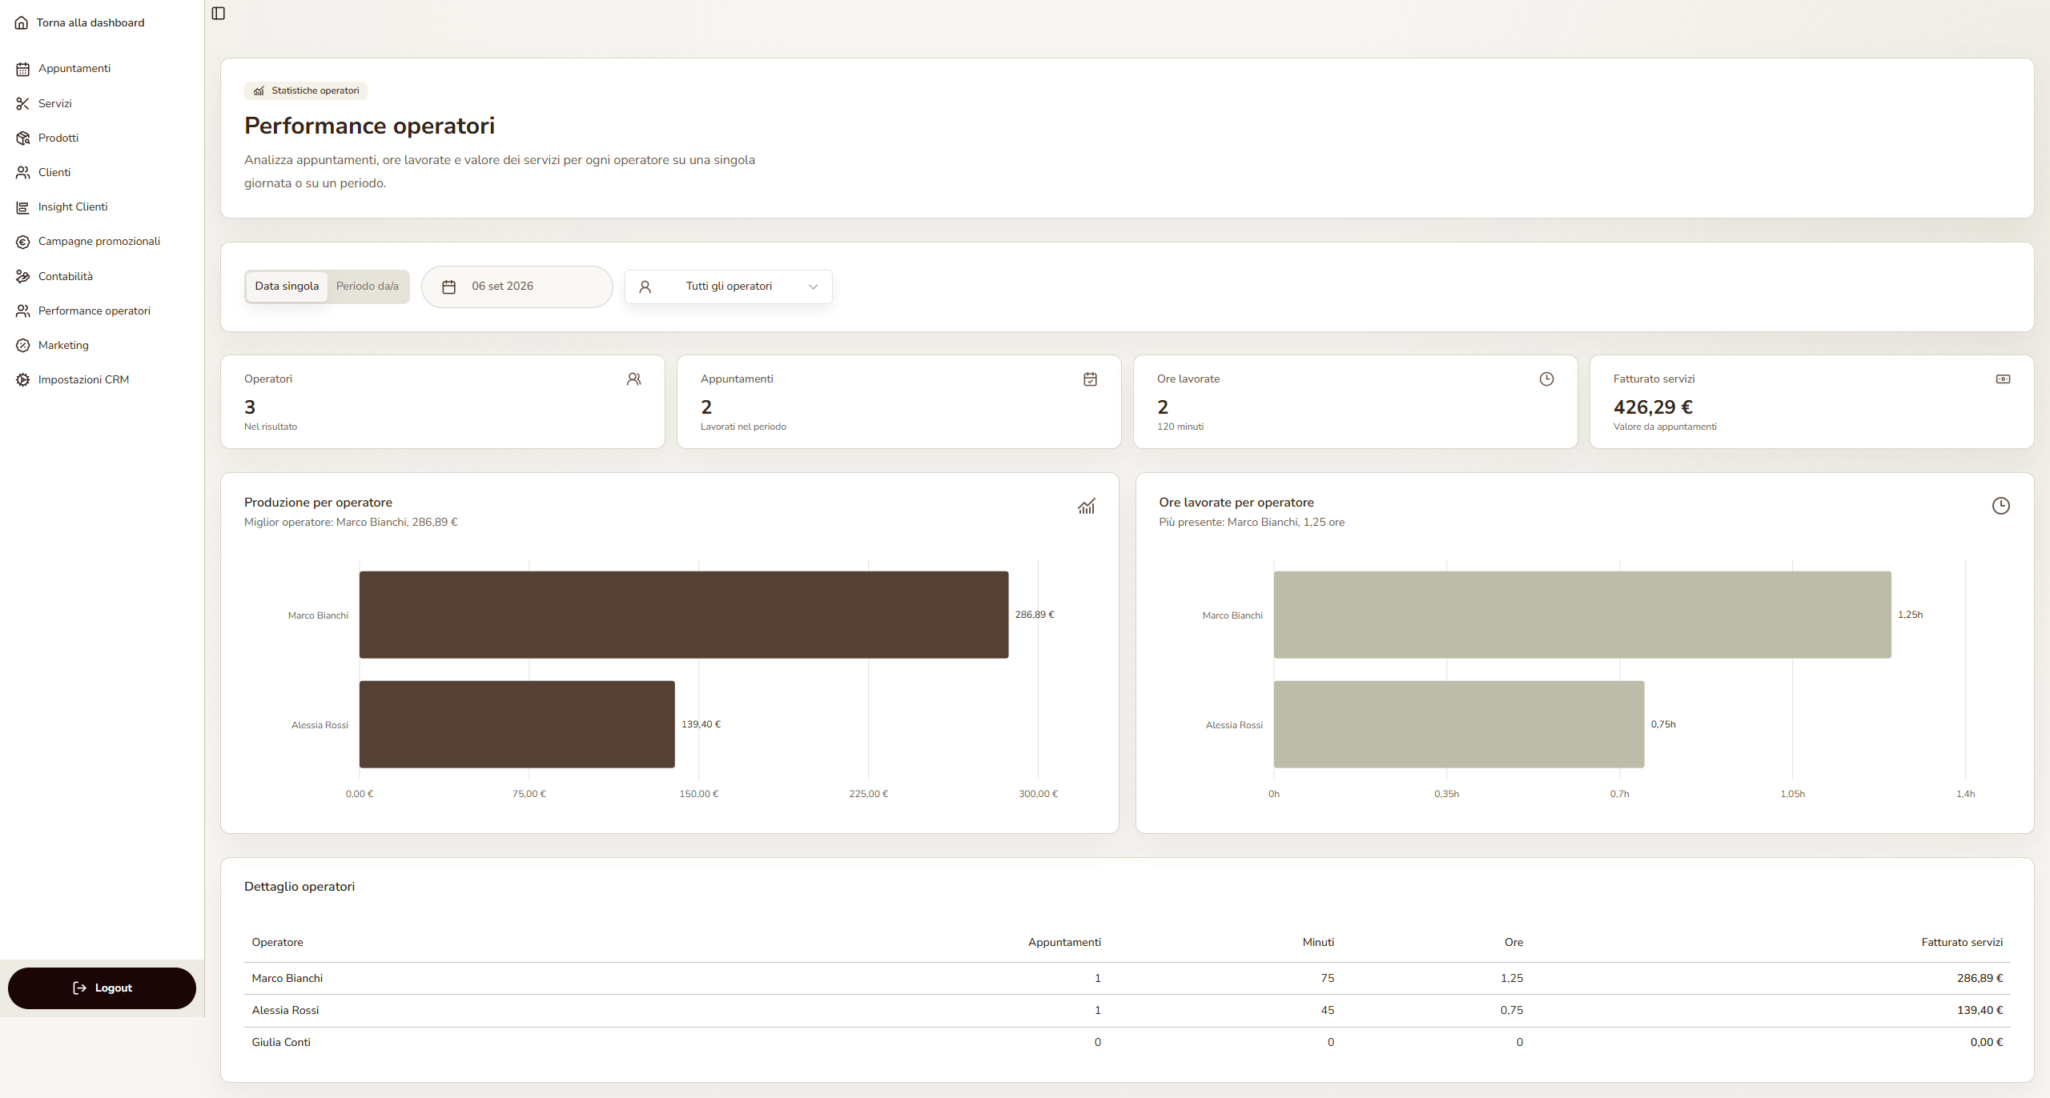2050x1098 pixels.
Task: Click the gear icon for Impostazioni CRM
Action: tap(22, 379)
